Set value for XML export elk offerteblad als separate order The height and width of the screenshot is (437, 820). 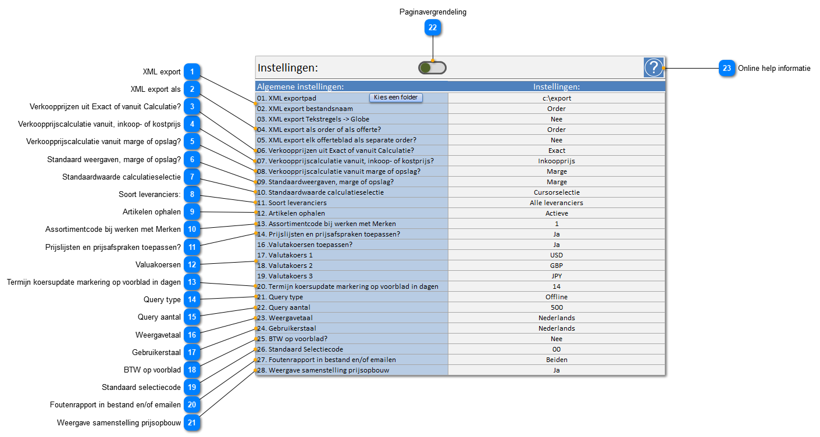click(557, 140)
